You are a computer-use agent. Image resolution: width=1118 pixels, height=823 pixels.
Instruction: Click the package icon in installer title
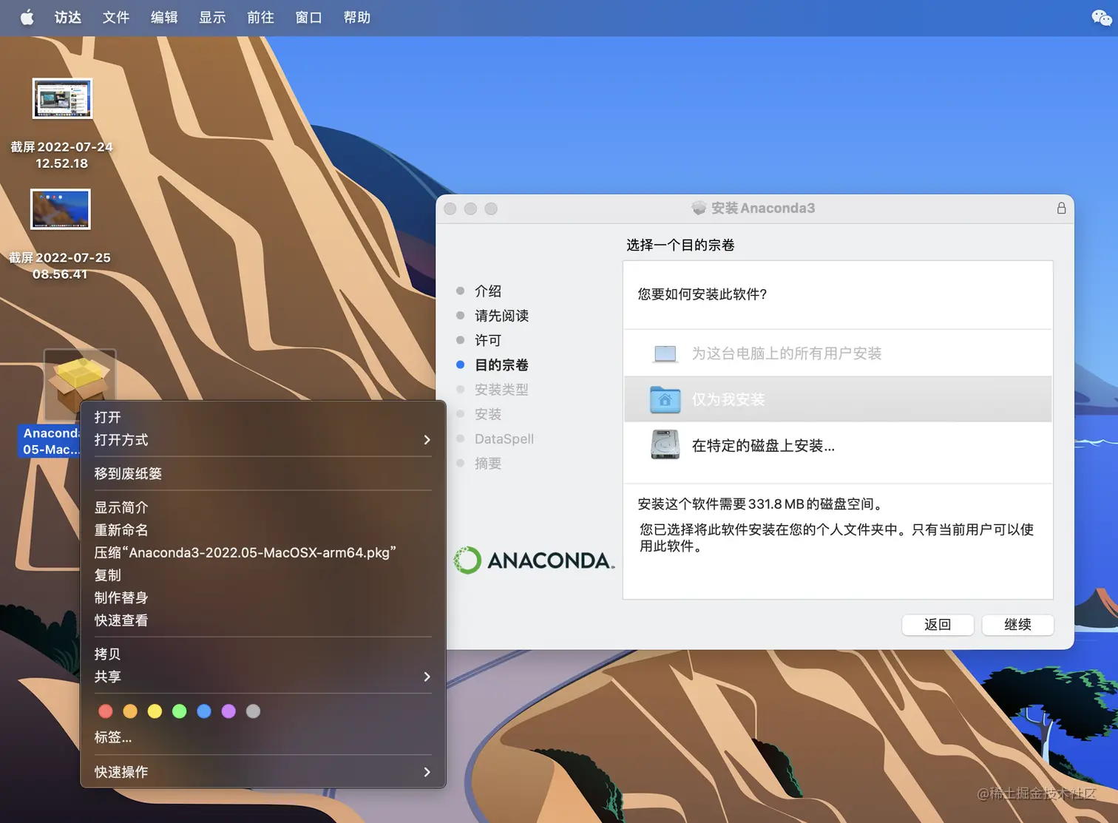[x=699, y=208]
